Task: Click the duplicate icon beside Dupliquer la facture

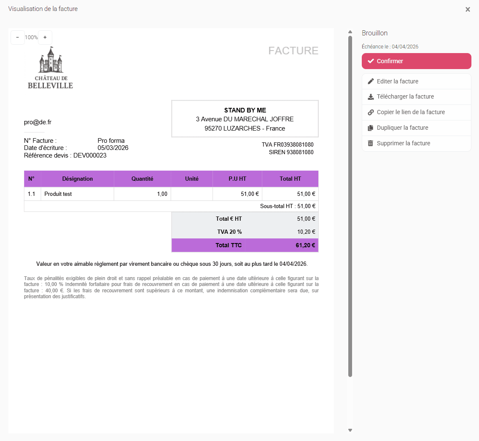Action: click(371, 128)
